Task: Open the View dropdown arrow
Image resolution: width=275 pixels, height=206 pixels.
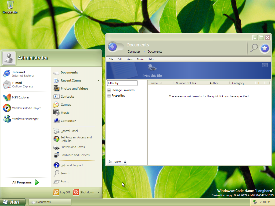Action: coord(125,162)
